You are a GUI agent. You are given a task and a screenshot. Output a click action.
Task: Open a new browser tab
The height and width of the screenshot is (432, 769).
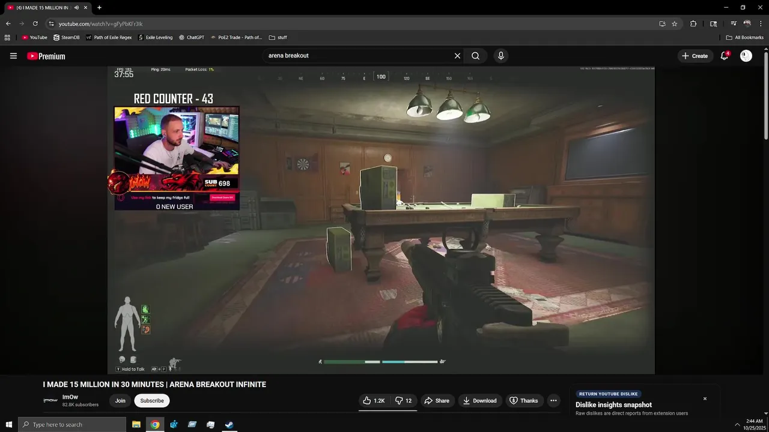click(99, 8)
